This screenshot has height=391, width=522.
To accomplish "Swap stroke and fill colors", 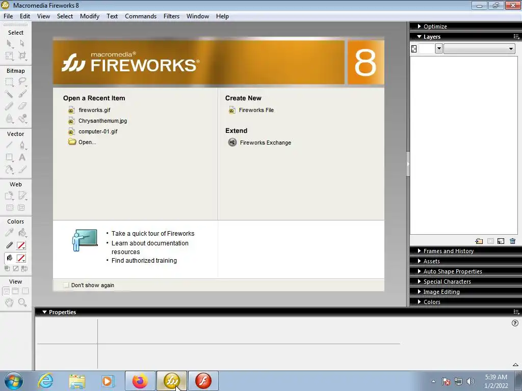I will 24,269.
